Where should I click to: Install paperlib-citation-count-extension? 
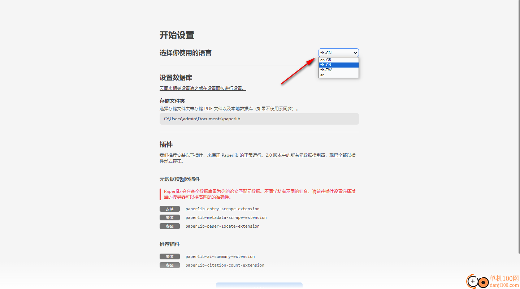point(170,265)
